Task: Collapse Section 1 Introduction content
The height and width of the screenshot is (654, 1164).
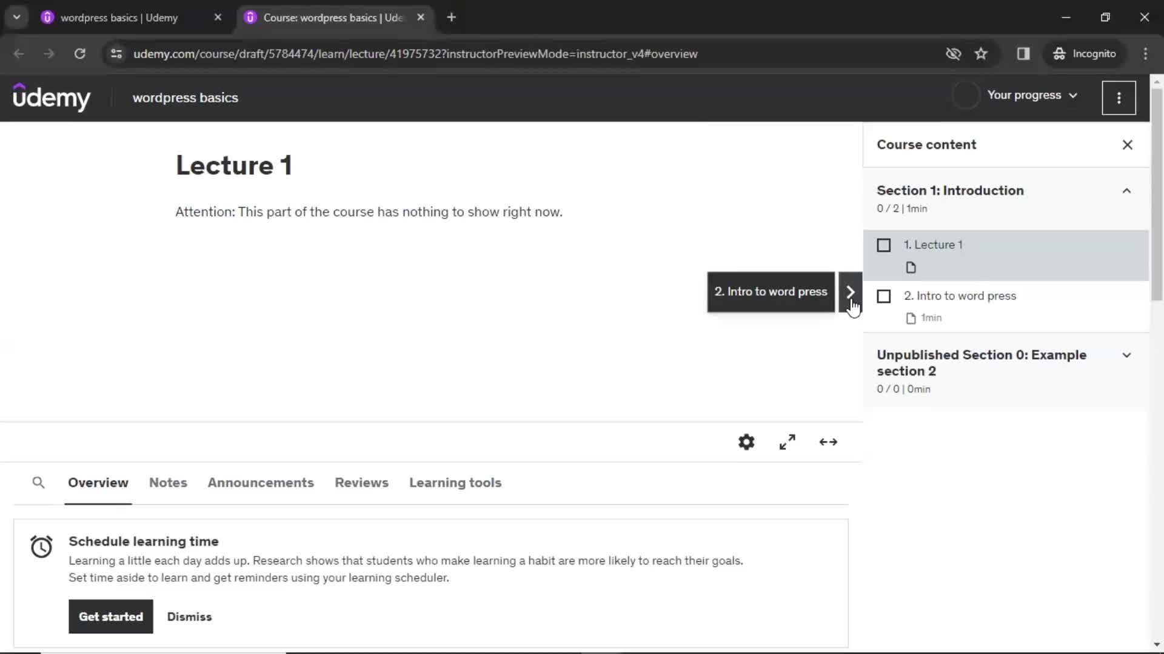Action: click(x=1126, y=191)
